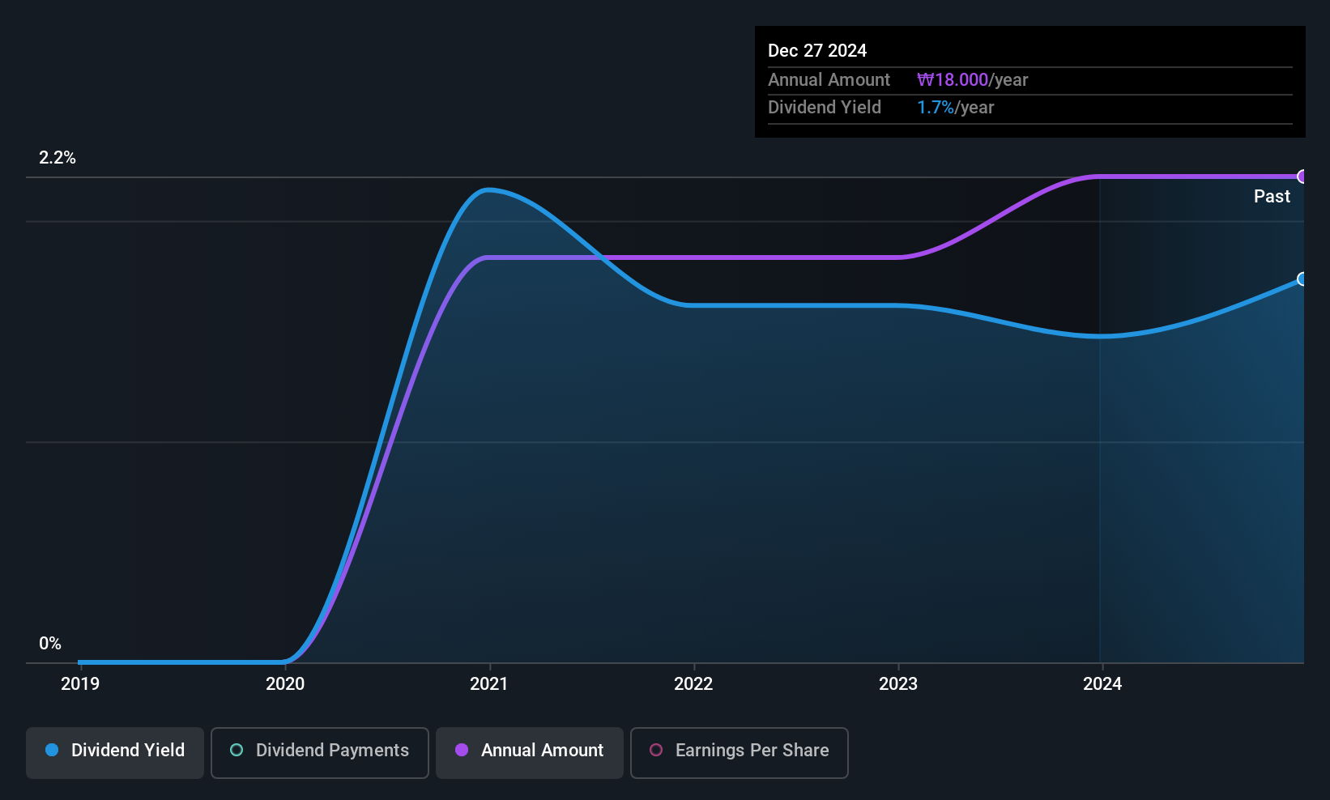Click the 2.2% y-axis label
The image size is (1330, 800).
58,158
